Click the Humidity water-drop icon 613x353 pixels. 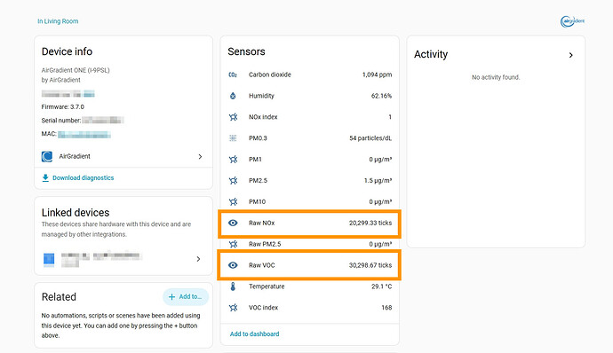(233, 96)
